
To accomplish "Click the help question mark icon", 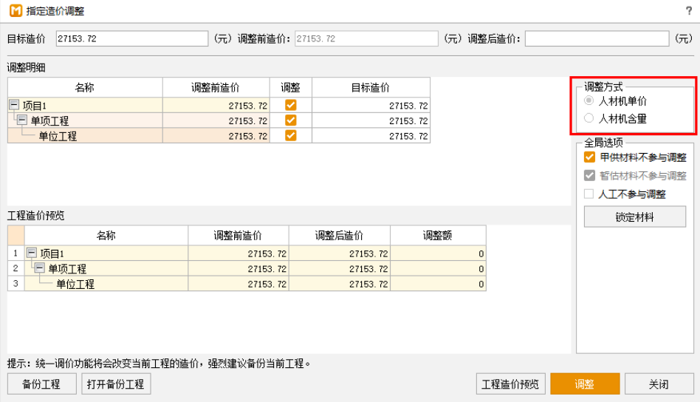I will (688, 11).
